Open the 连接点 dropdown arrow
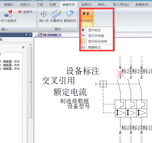The height and width of the screenshot is (143, 152). coord(34,11)
